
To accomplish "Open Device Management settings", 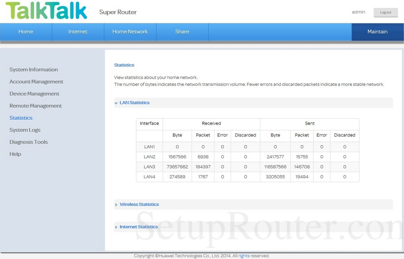I will (34, 94).
